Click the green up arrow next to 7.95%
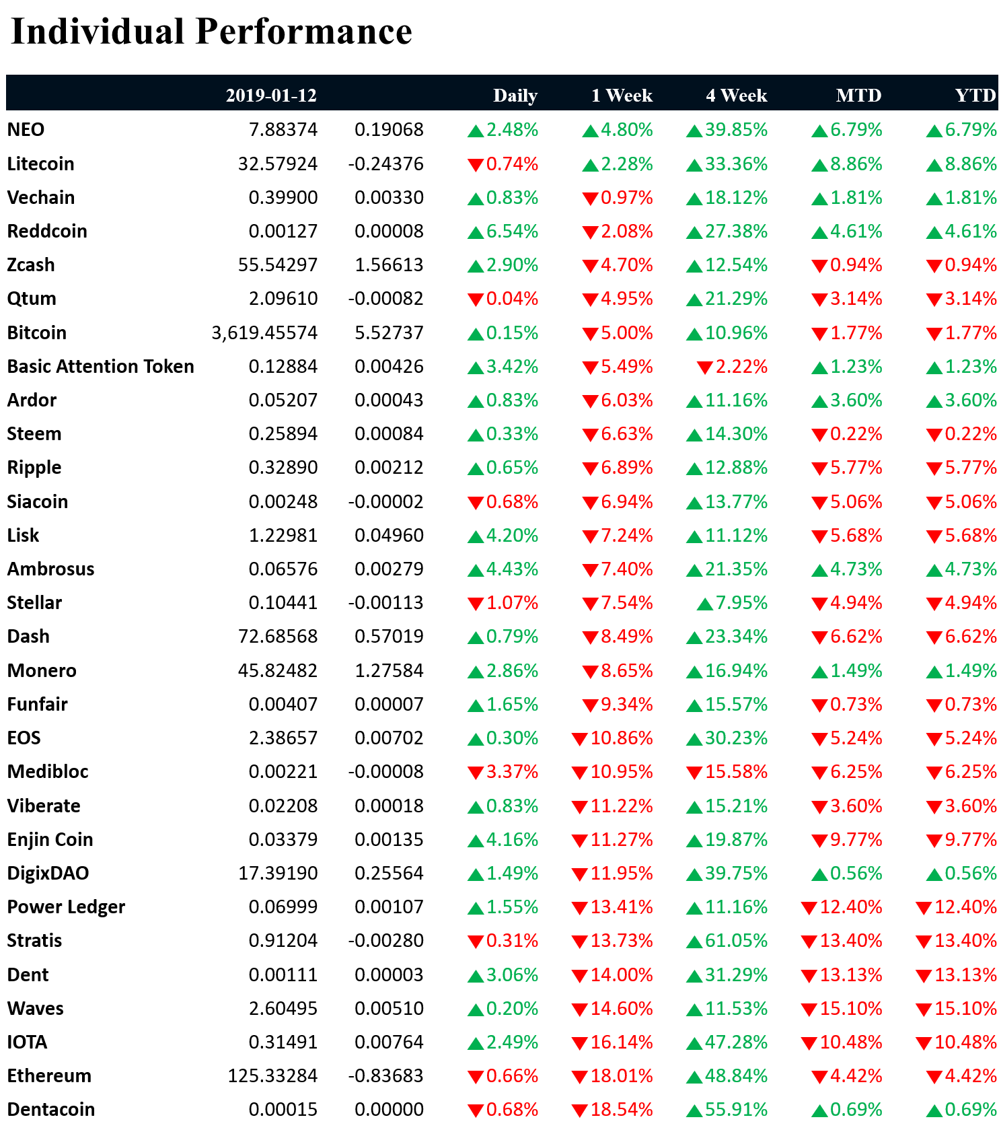 pyautogui.click(x=704, y=604)
